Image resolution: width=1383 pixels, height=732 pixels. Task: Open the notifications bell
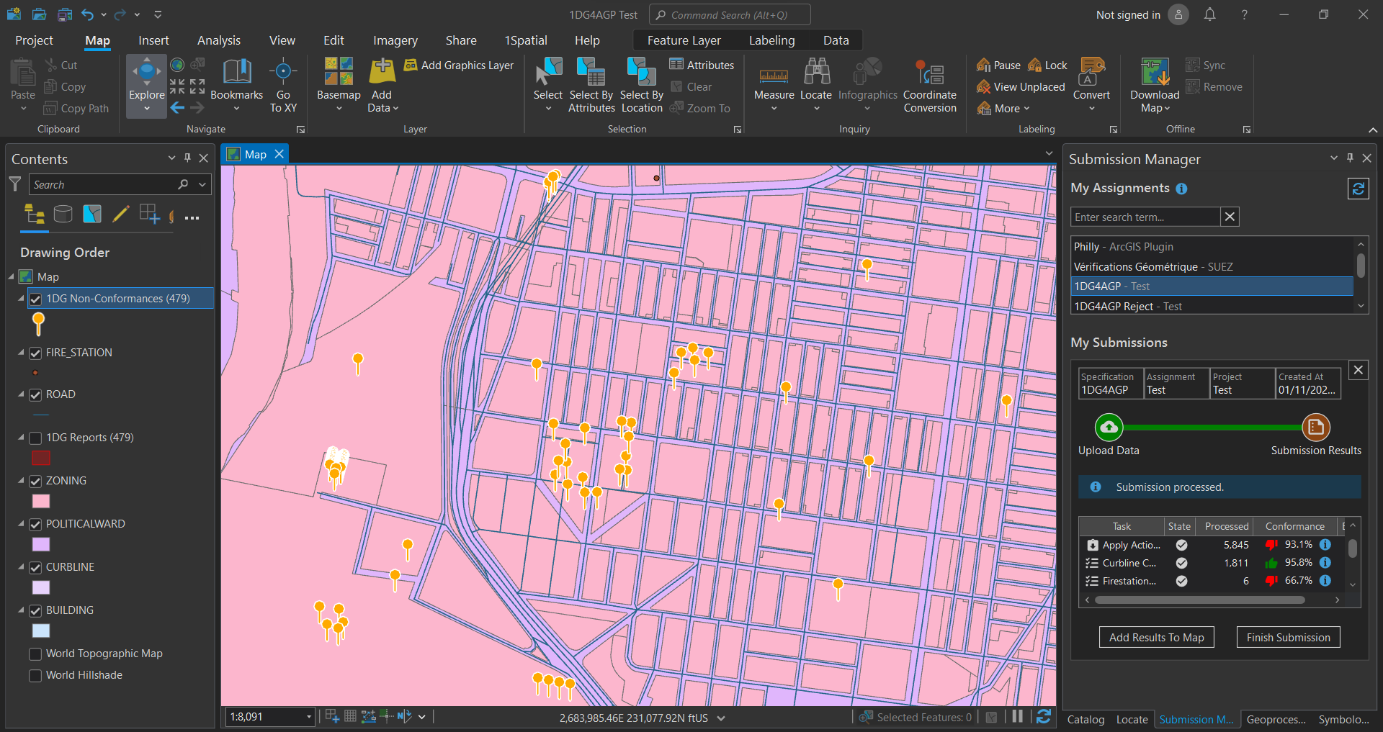(x=1209, y=14)
